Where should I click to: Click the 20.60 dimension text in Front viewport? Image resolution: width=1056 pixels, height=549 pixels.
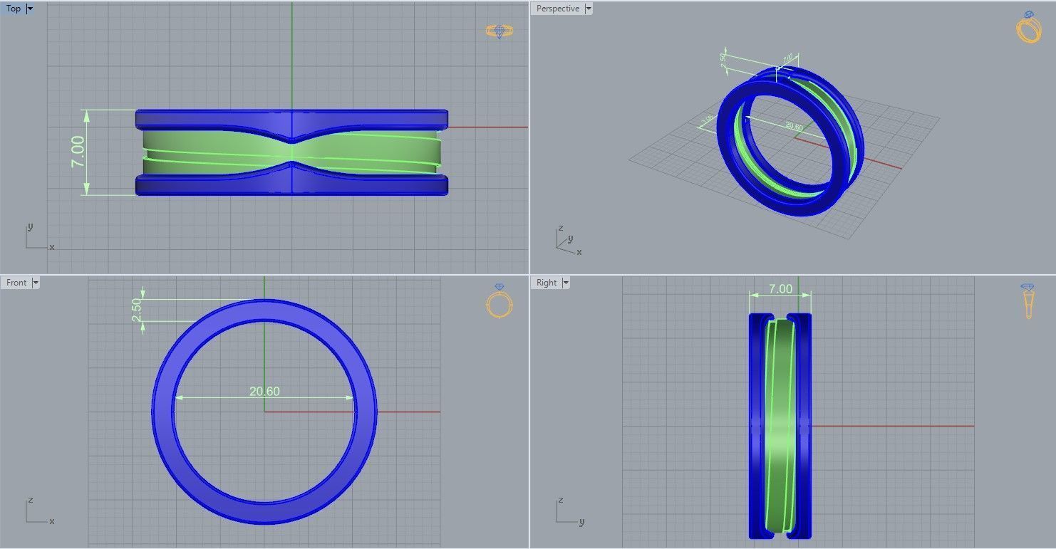click(264, 391)
